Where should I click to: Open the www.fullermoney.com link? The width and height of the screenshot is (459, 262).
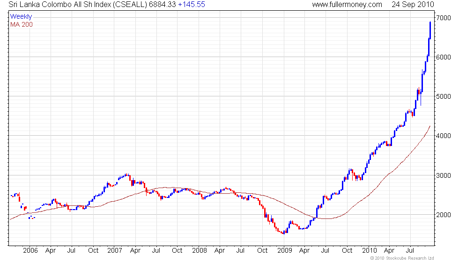(x=347, y=4)
